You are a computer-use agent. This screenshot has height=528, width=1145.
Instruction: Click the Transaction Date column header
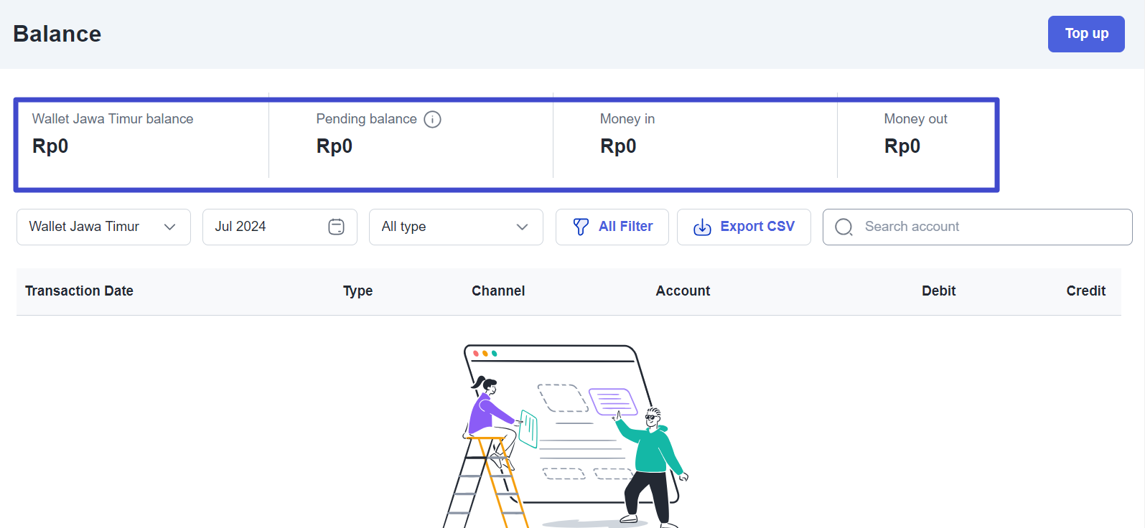[79, 291]
